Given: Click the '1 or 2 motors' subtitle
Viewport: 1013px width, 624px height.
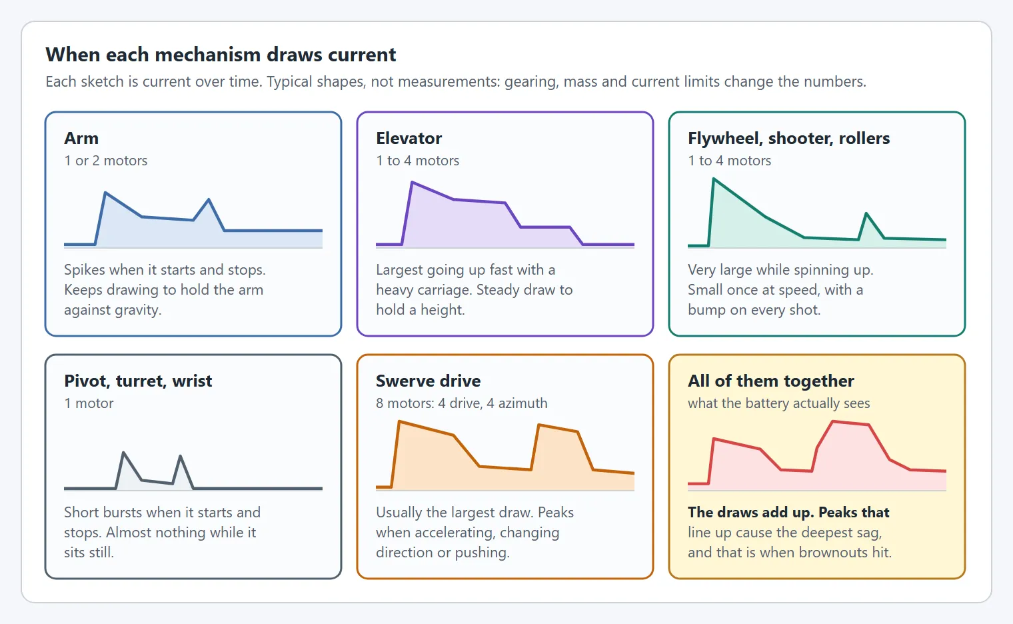Looking at the screenshot, I should pyautogui.click(x=106, y=161).
